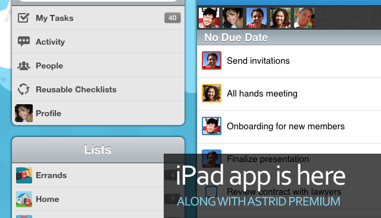Select the Home list
The image size is (381, 218).
pos(98,199)
